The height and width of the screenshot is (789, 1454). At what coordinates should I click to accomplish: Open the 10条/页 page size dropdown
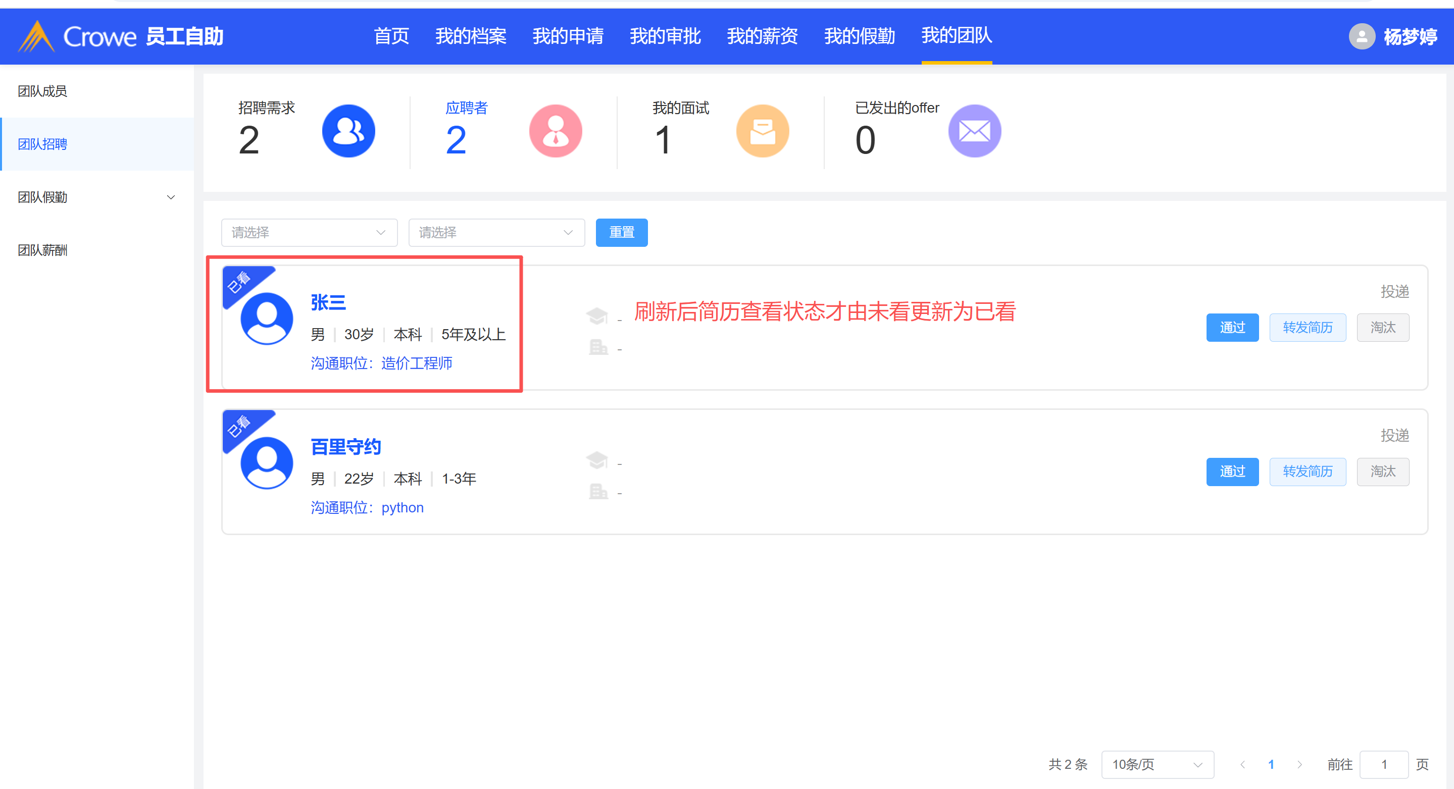pyautogui.click(x=1157, y=764)
